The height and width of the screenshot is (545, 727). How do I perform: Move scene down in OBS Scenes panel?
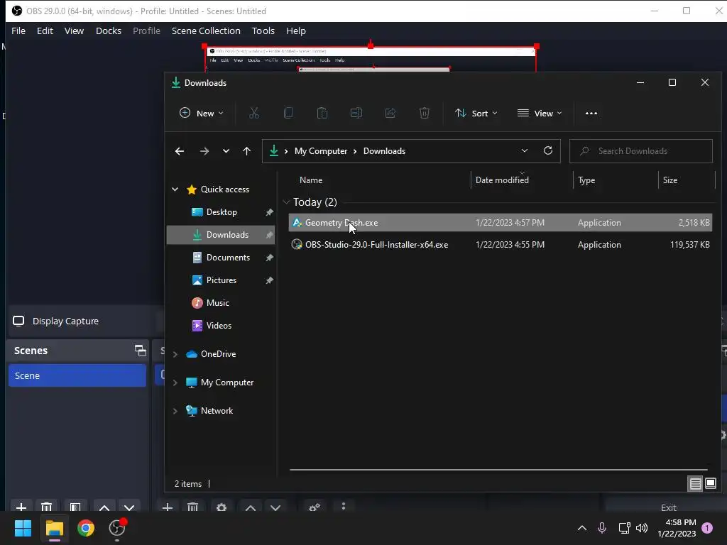tap(129, 507)
